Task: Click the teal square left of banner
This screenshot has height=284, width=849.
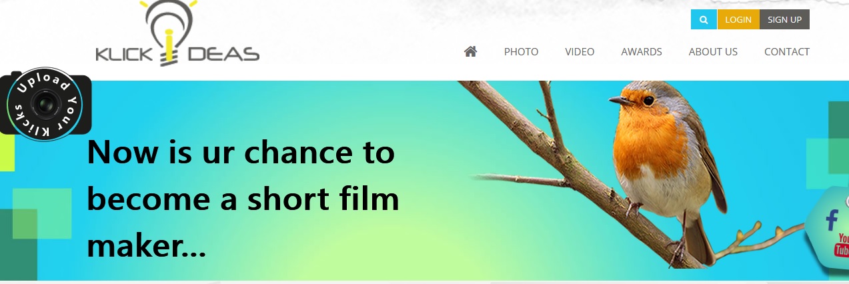Action: (x=42, y=213)
